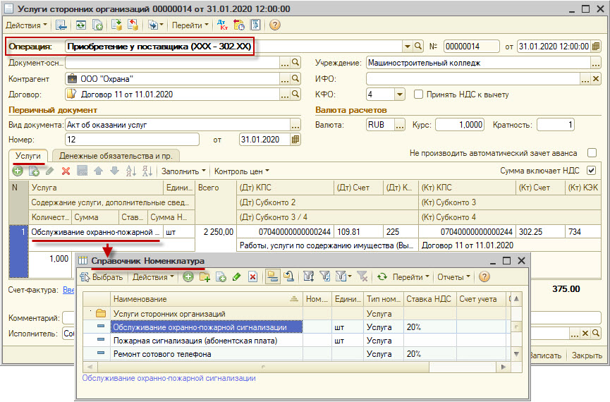This screenshot has width=610, height=402.
Task: Open Отчеты menu in Номенклатура window
Action: (453, 277)
